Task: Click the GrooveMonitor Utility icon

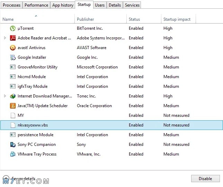Action: (13, 67)
